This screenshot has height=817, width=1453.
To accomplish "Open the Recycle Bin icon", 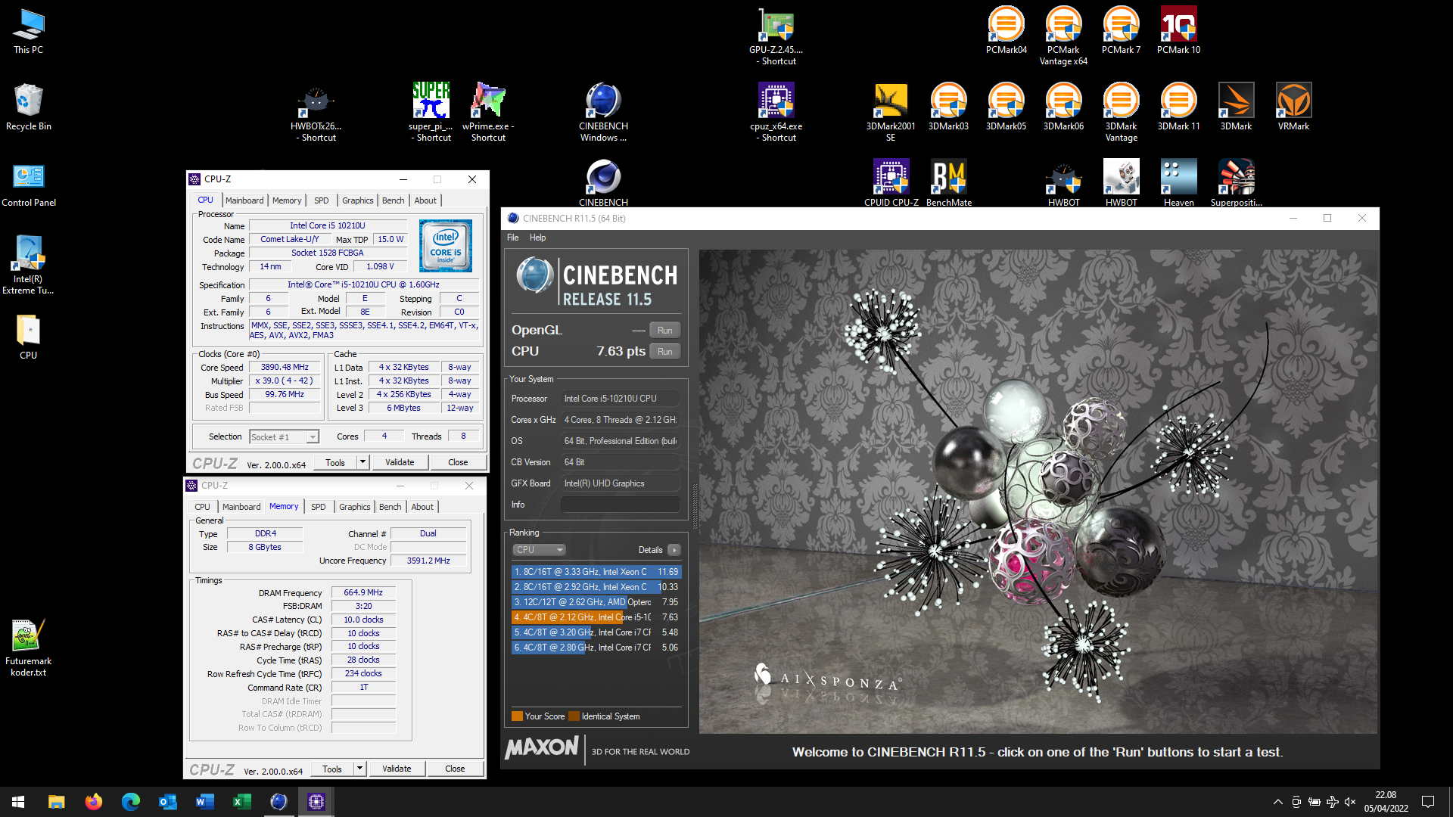I will click(29, 107).
